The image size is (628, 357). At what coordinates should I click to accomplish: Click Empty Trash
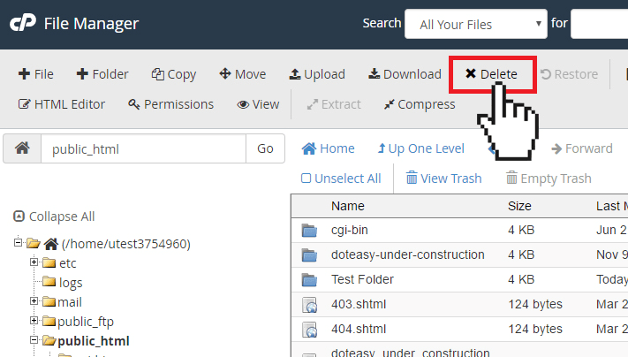click(x=549, y=178)
